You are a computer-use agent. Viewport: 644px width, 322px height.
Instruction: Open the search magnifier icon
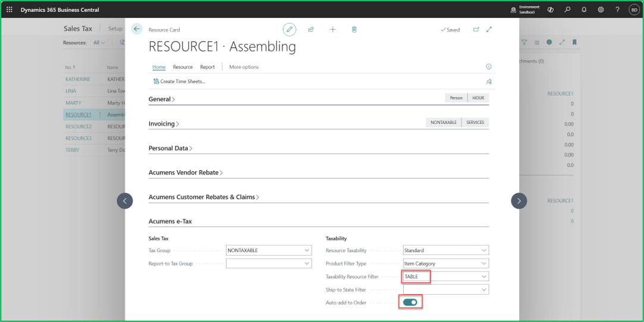pyautogui.click(x=567, y=9)
